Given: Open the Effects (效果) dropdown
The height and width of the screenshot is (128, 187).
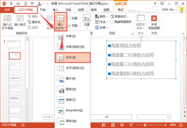Looking at the screenshot, I should pos(101,27).
